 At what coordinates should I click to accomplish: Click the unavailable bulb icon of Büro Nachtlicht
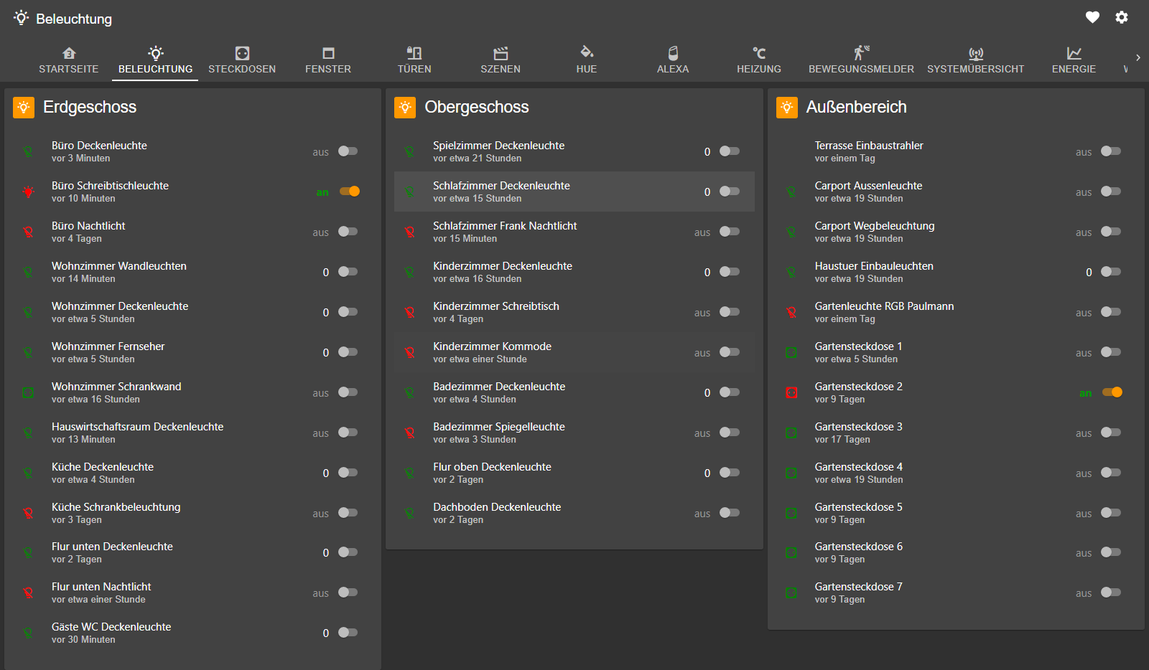28,232
